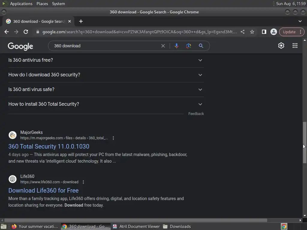Click the scroll right arrow
Viewport: 307px width, 230px height.
(x=300, y=220)
